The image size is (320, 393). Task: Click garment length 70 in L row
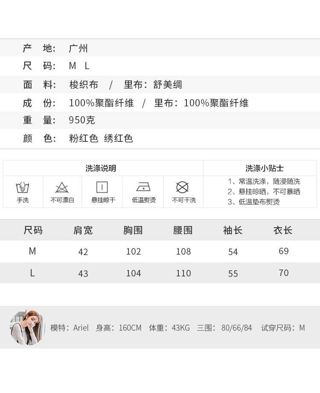pyautogui.click(x=284, y=273)
